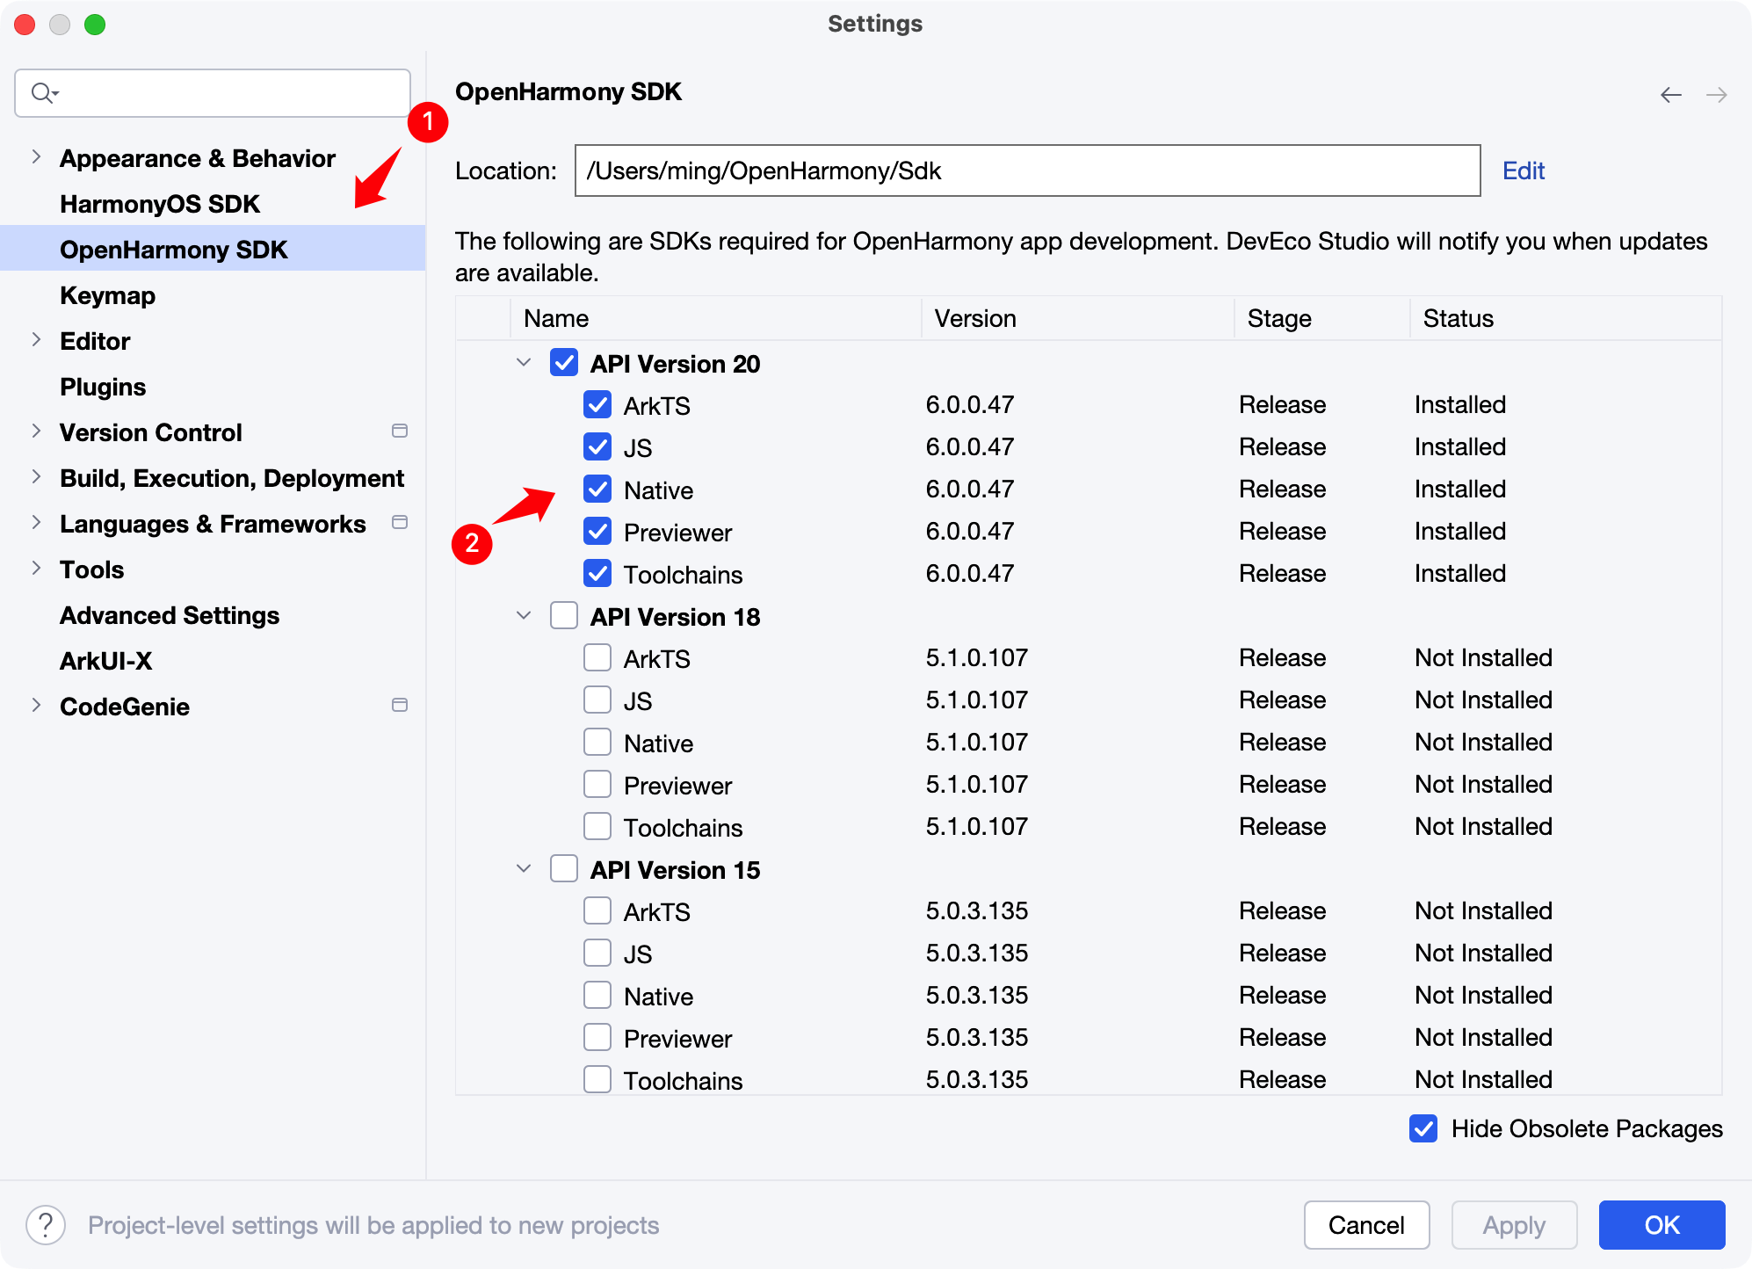1752x1269 pixels.
Task: Click the project-level badge beside Version Control
Action: [400, 431]
